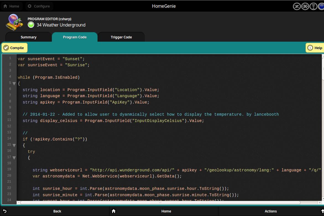This screenshot has height=216, width=324.
Task: Place cursor on "var sunriseEvent" code line
Action: tap(54, 65)
